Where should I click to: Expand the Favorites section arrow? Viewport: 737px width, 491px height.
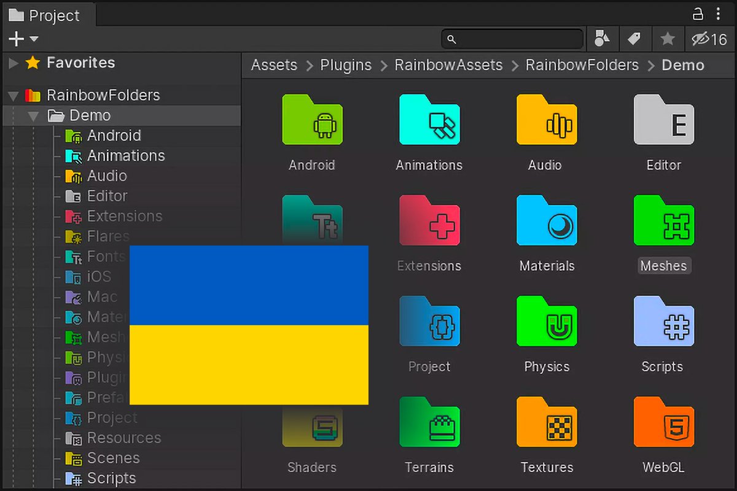click(13, 63)
